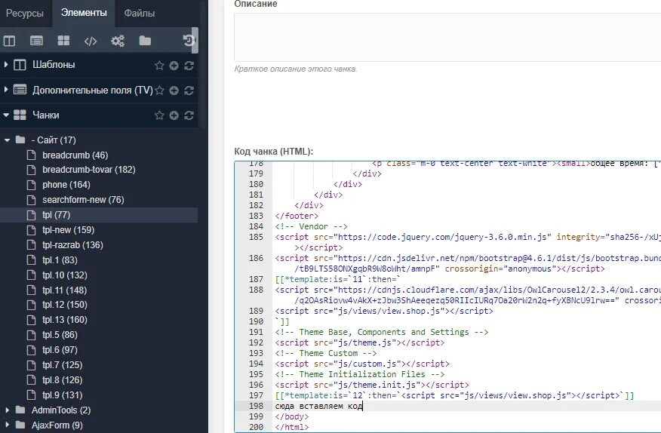Open chunk tpl.10 (132)

pos(64,275)
